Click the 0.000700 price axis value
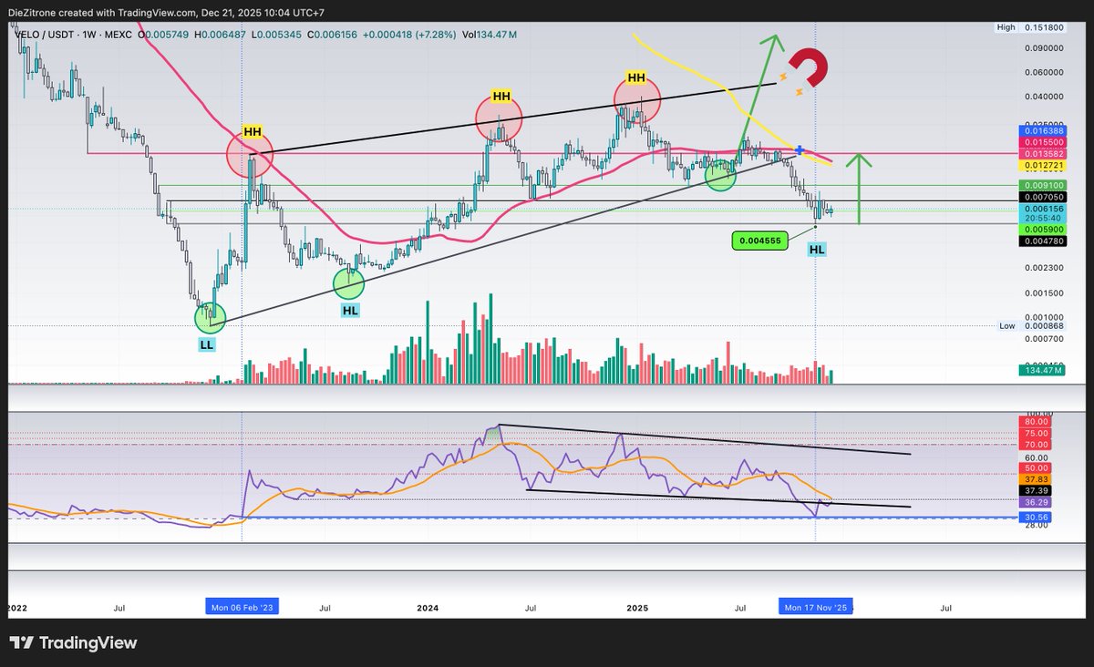The height and width of the screenshot is (667, 1094). coord(1043,338)
